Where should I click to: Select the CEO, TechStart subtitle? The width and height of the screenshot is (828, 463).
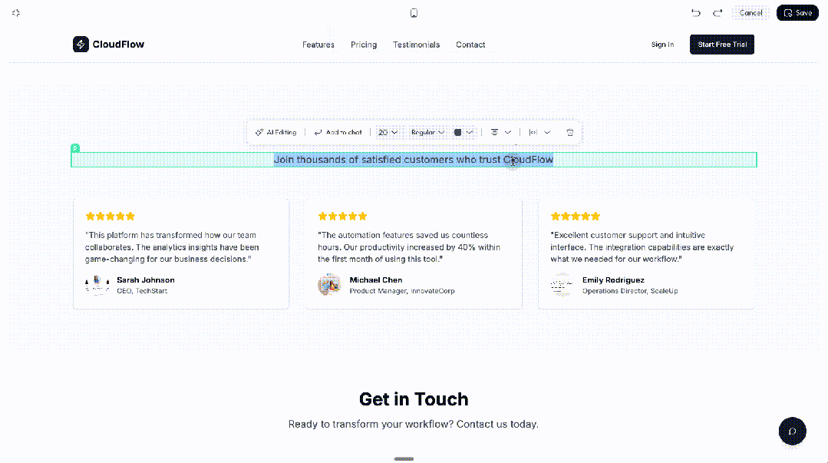[x=142, y=291]
